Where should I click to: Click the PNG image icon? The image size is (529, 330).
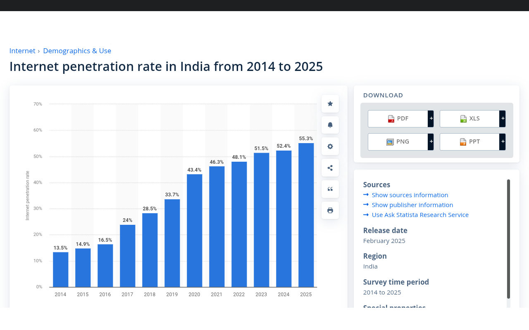coord(390,142)
